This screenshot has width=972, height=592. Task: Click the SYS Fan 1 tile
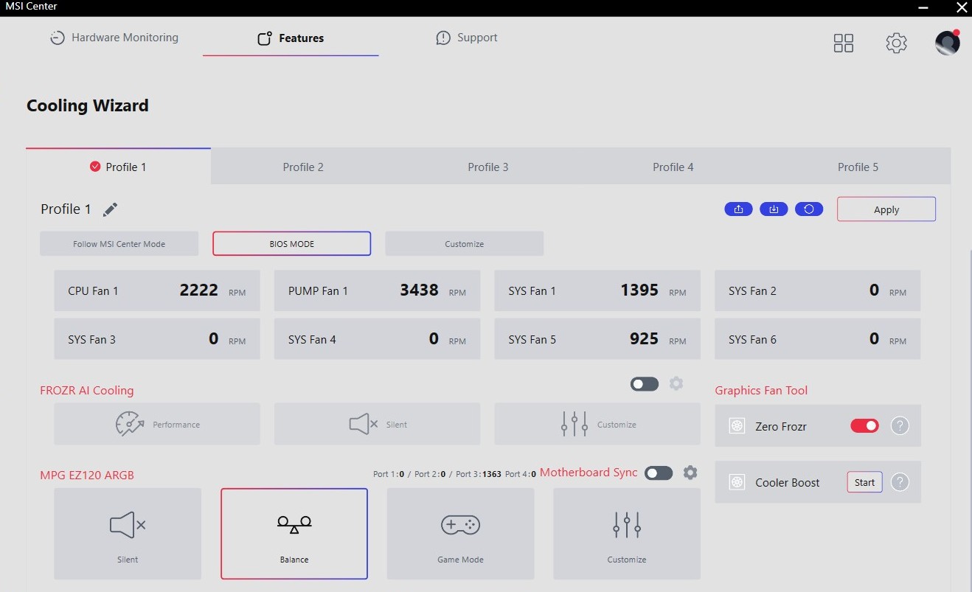click(597, 290)
